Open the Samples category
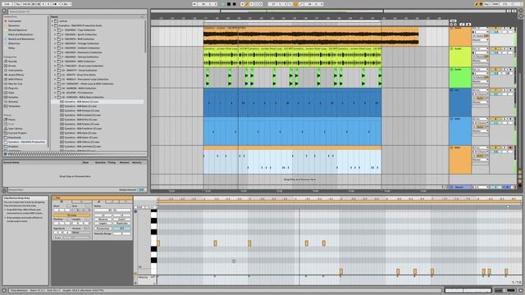Viewport: 525px width, 295px height. point(13,98)
